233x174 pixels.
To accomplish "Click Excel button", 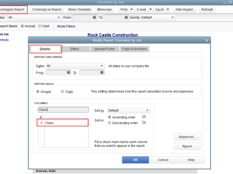I will [159, 10].
